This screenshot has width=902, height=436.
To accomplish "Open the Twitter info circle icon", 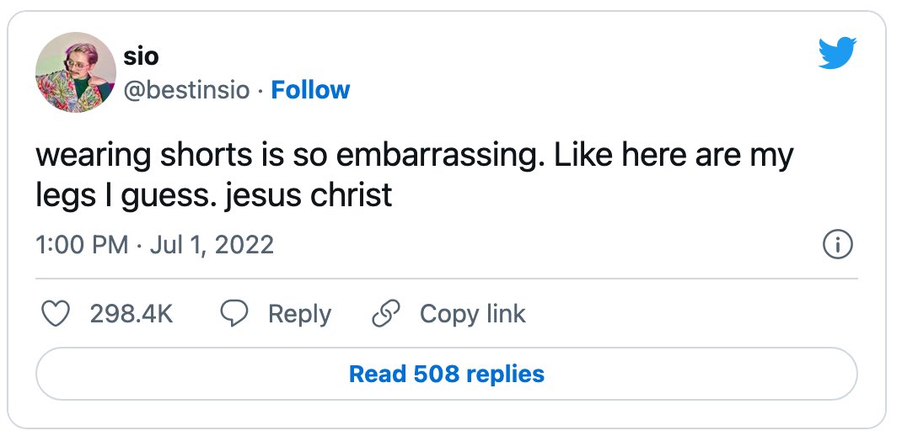I will point(838,245).
